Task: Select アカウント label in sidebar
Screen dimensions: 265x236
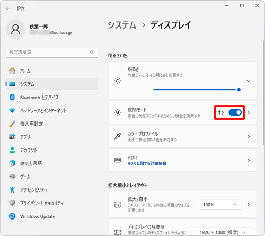Action: pos(29,150)
